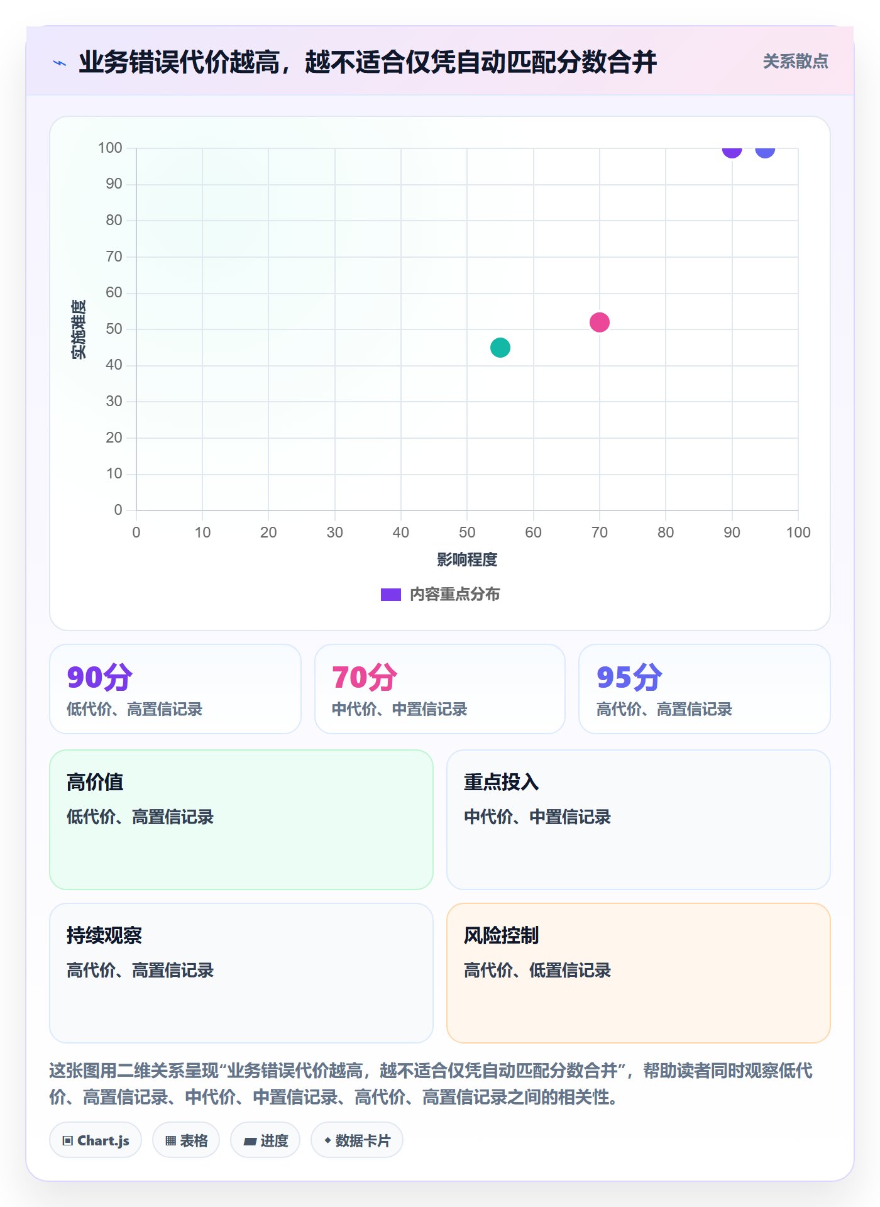
Task: Click the lightning bolt icon beside the title
Action: 60,63
